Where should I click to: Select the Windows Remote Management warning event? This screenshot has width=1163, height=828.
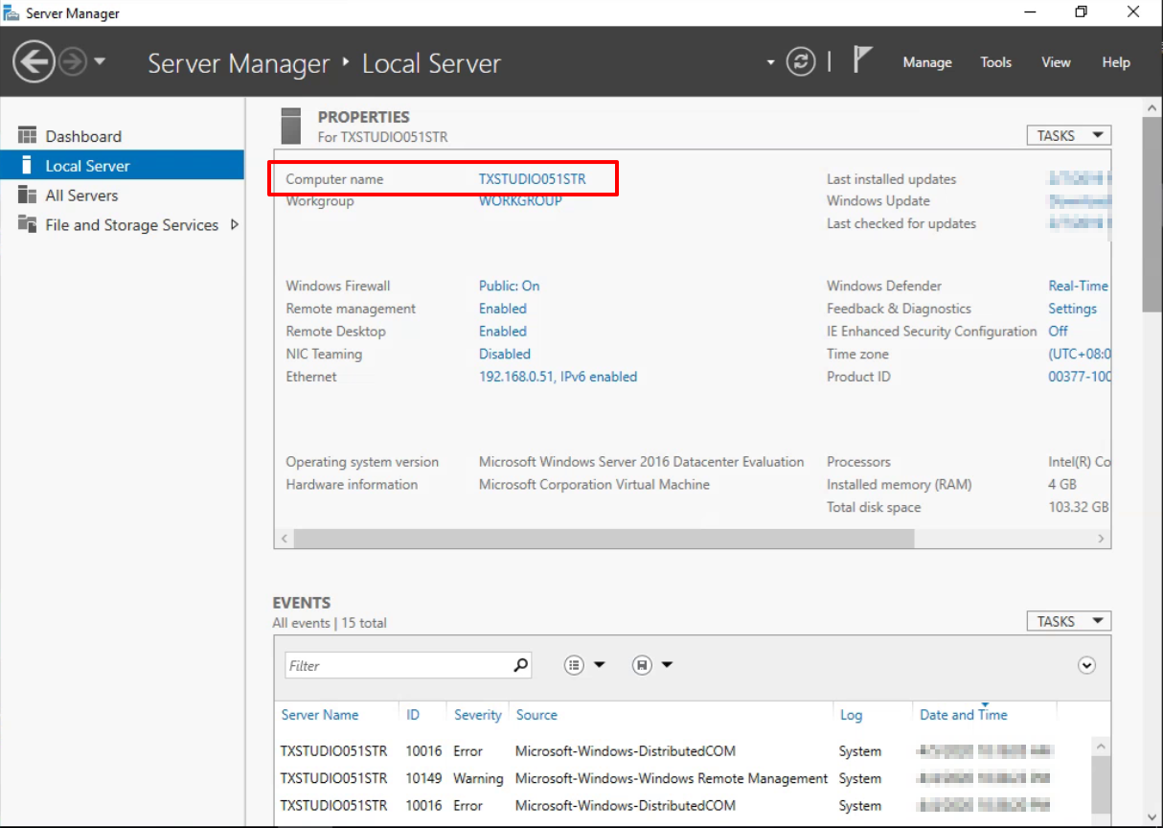coord(682,778)
